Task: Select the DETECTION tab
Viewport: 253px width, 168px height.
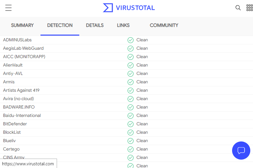Action: [x=60, y=25]
